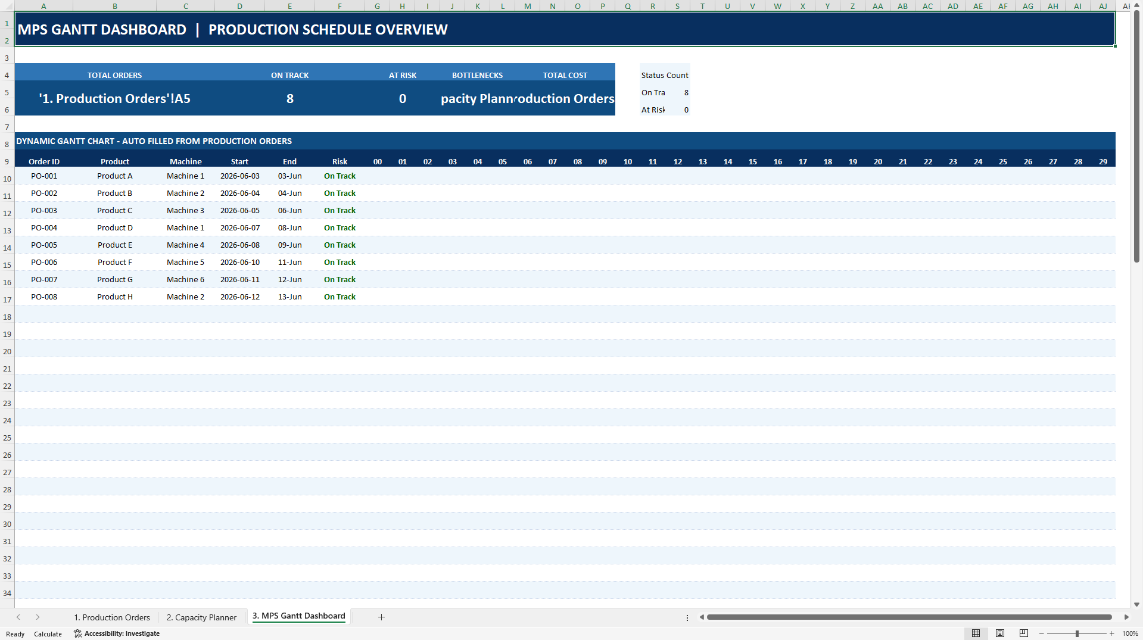Click the Order ID column header cell
Screen dimensions: 1143x640
44,161
